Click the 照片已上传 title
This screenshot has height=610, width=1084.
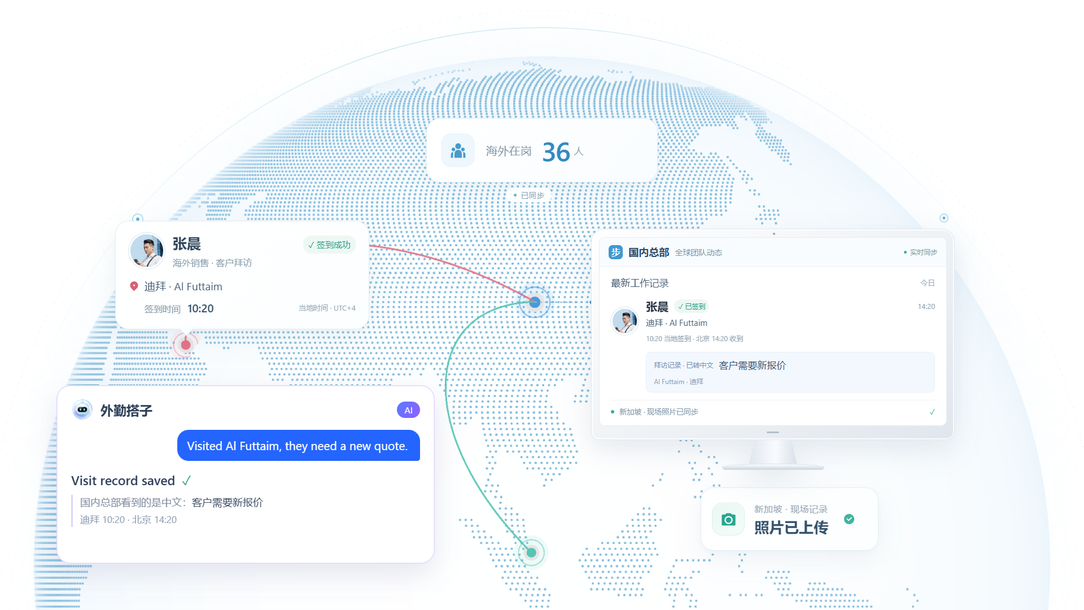(791, 528)
